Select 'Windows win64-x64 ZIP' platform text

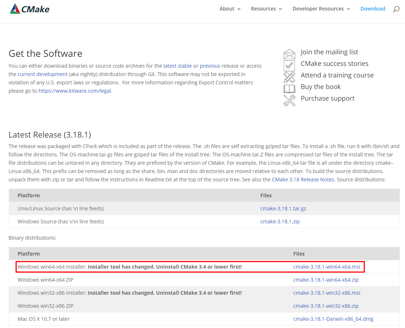[45, 280]
